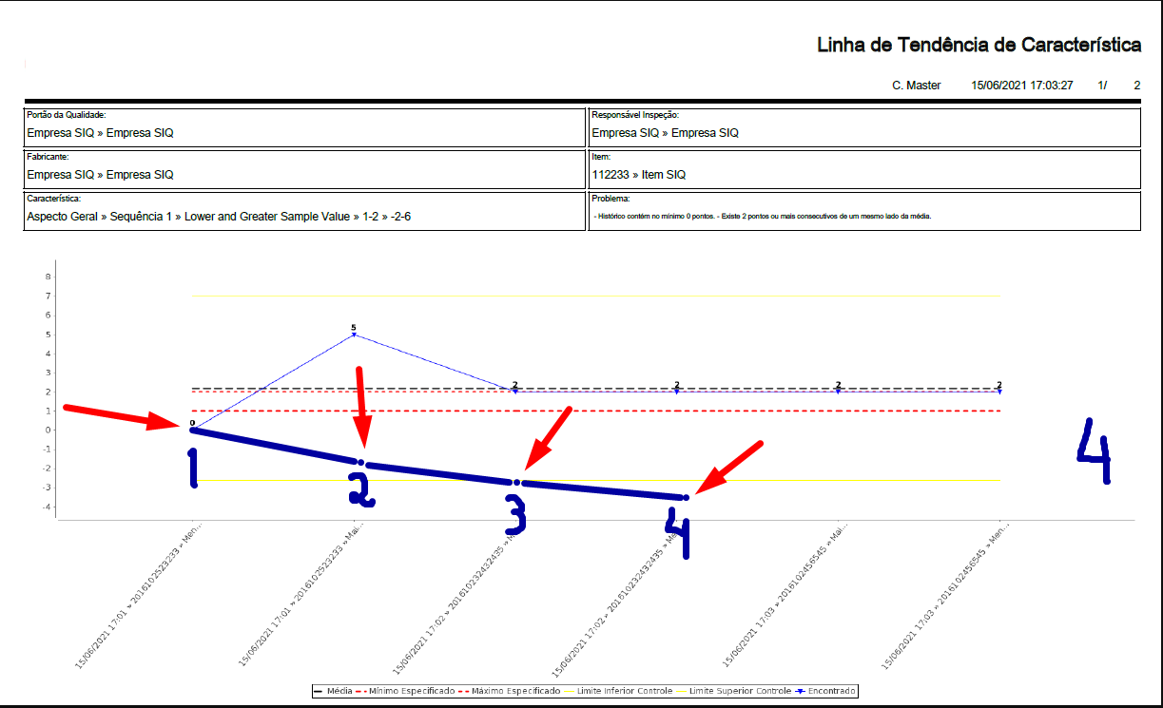Click the 'Mínimo Especificado' legend entry

point(407,691)
